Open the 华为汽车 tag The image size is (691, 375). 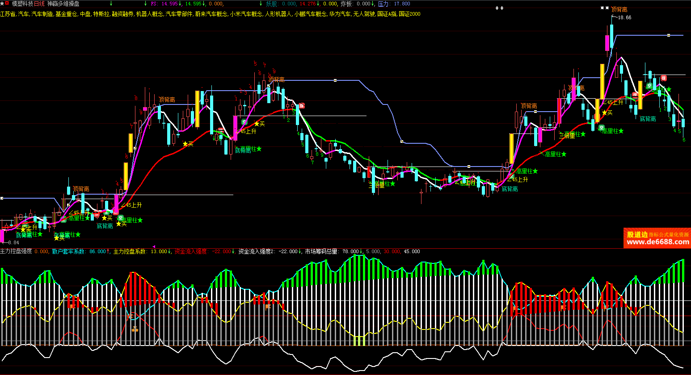[340, 14]
